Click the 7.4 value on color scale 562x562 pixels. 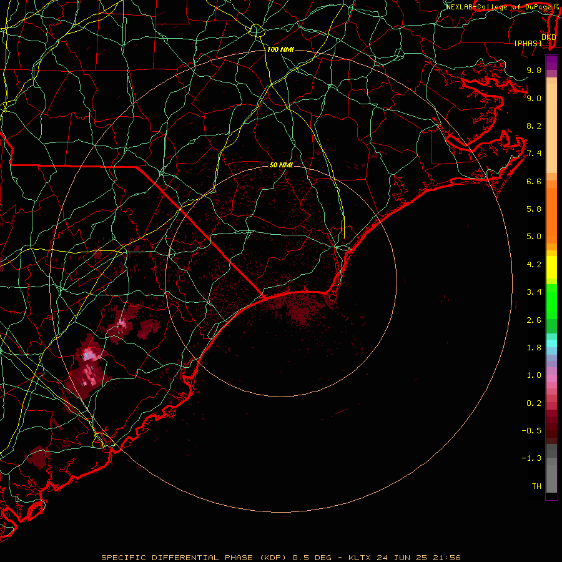click(534, 154)
